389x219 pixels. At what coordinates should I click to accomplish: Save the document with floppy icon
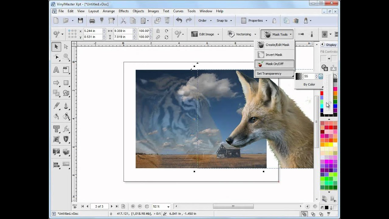[x=80, y=20]
